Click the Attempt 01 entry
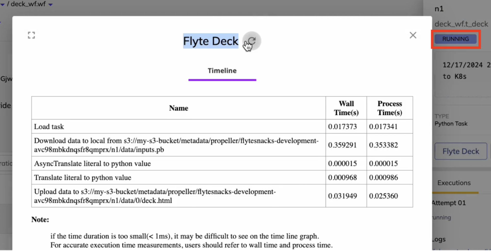 (449, 203)
